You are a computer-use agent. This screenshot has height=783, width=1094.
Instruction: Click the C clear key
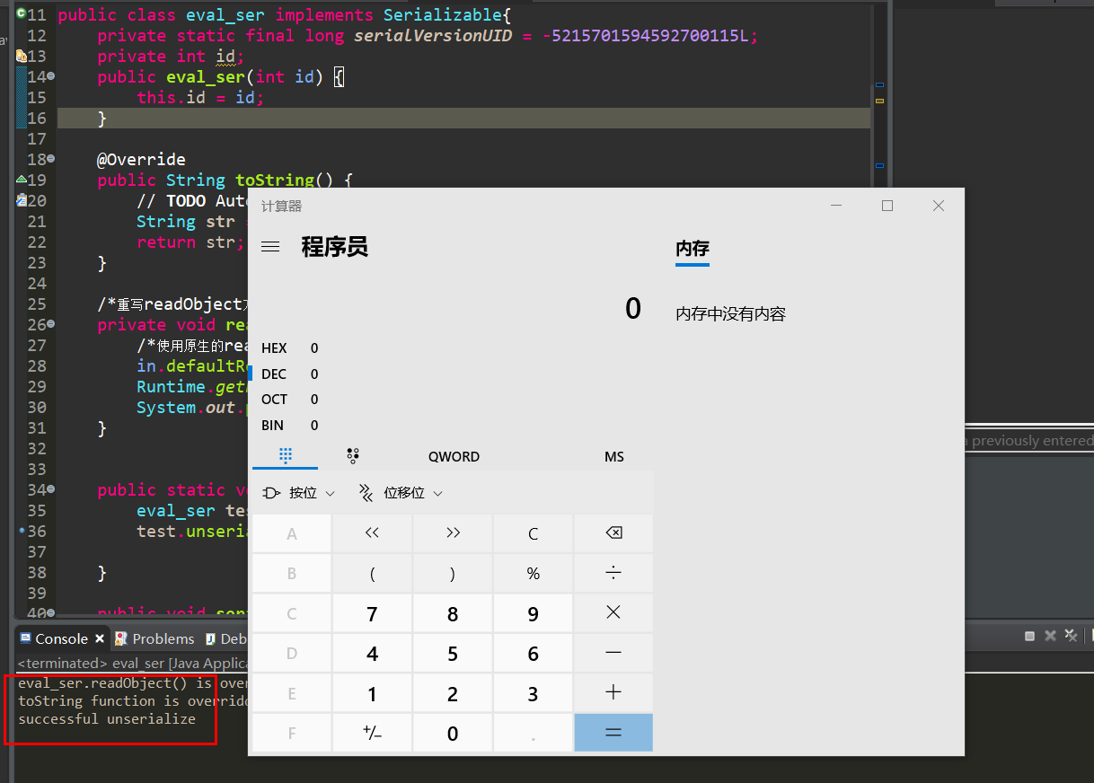coord(534,533)
